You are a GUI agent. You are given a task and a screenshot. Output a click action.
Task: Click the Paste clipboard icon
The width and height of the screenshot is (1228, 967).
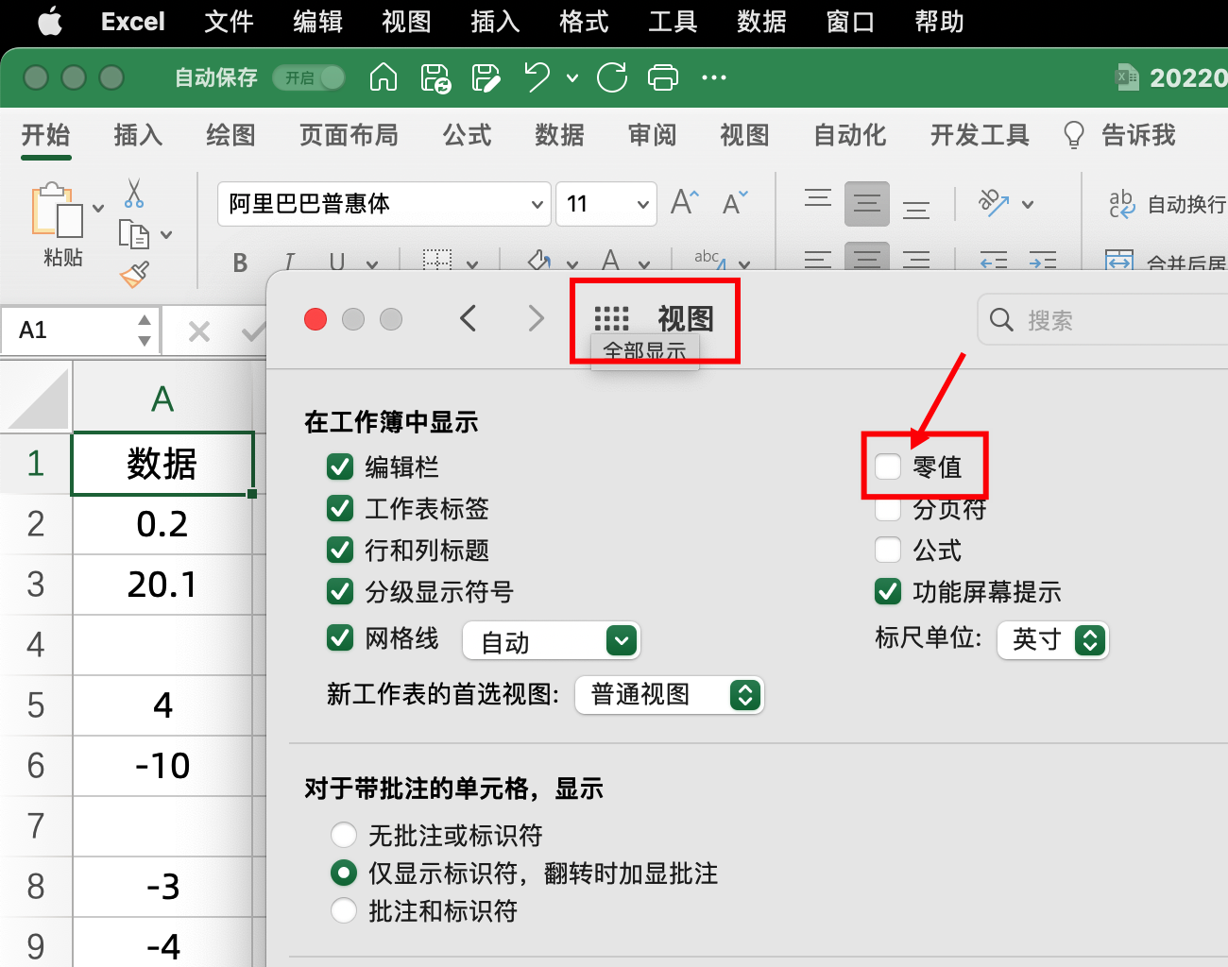coord(57,209)
